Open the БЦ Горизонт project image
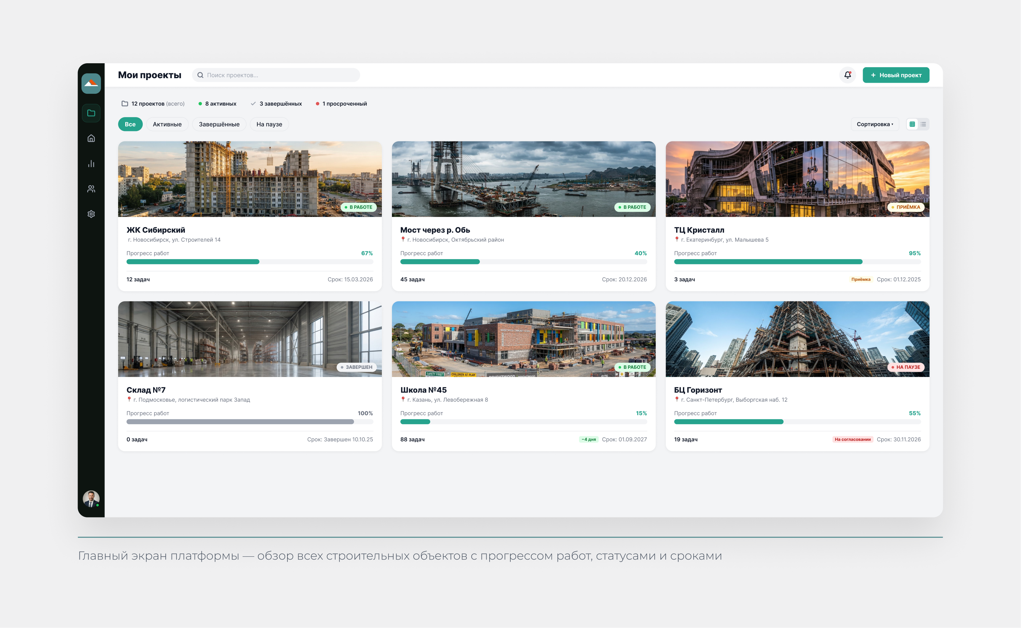Image resolution: width=1021 pixels, height=628 pixels. (x=797, y=339)
